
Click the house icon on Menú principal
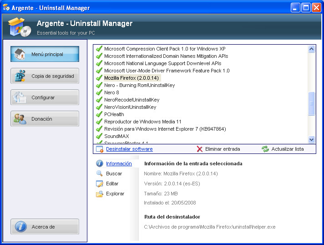pyautogui.click(x=20, y=54)
